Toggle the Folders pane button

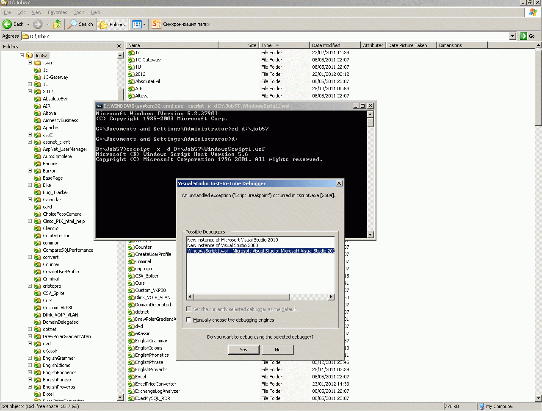112,24
